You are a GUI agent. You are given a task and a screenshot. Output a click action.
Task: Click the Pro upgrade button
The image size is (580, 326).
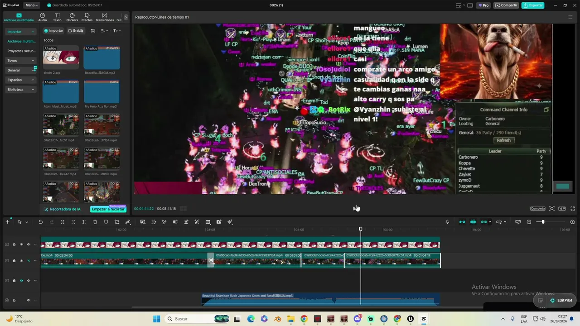coord(483,5)
